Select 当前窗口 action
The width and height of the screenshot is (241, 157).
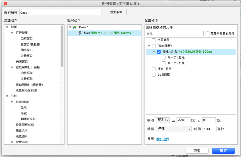point(27,39)
